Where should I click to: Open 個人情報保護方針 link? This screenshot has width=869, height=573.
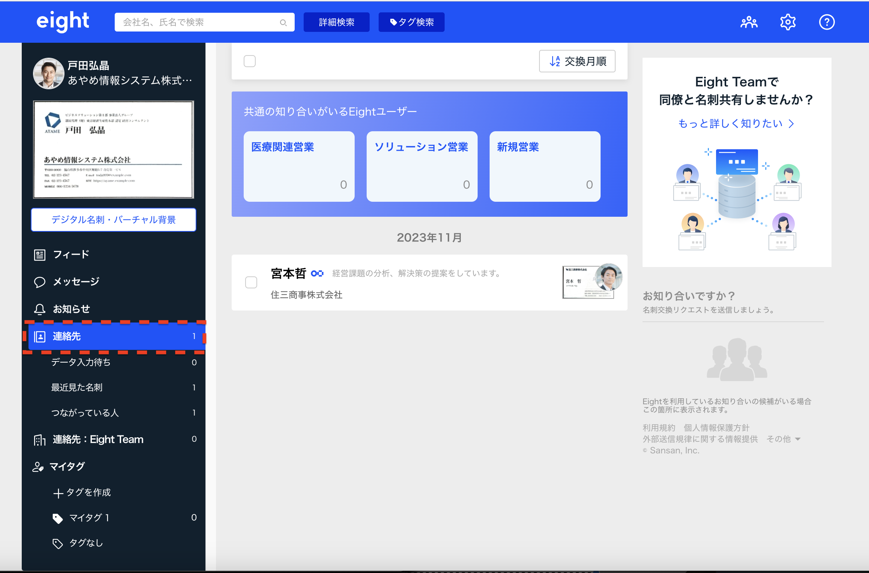tap(716, 428)
